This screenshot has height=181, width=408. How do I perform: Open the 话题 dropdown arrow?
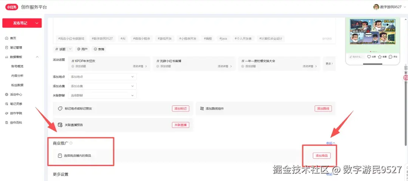pos(70,49)
